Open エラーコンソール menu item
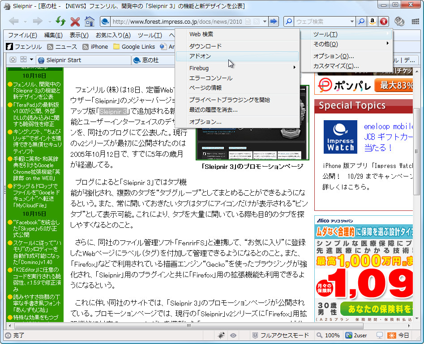This screenshot has height=344, width=424. (x=237, y=78)
